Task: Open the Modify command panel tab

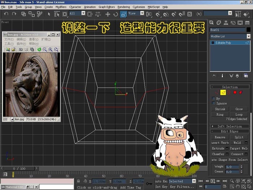Action: click(219, 23)
